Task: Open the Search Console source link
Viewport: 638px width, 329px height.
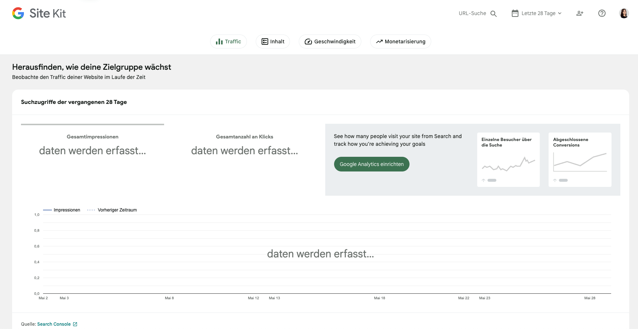Action: [54, 324]
